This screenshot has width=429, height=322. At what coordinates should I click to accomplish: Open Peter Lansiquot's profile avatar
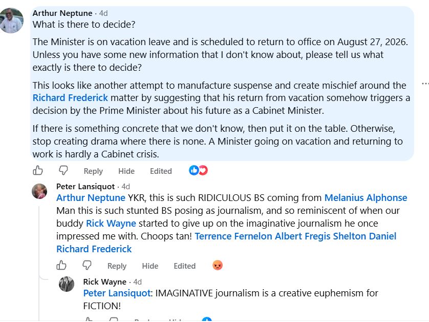click(x=39, y=191)
